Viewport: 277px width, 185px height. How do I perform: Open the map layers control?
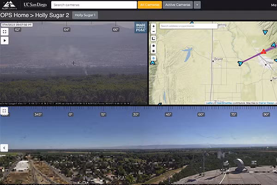coord(153,39)
